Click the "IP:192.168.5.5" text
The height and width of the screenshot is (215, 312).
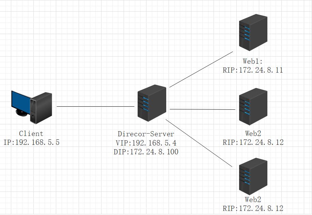(31, 142)
